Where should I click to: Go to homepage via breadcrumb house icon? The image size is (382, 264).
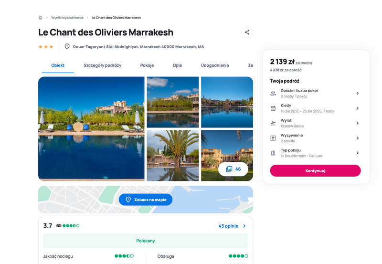pyautogui.click(x=41, y=18)
